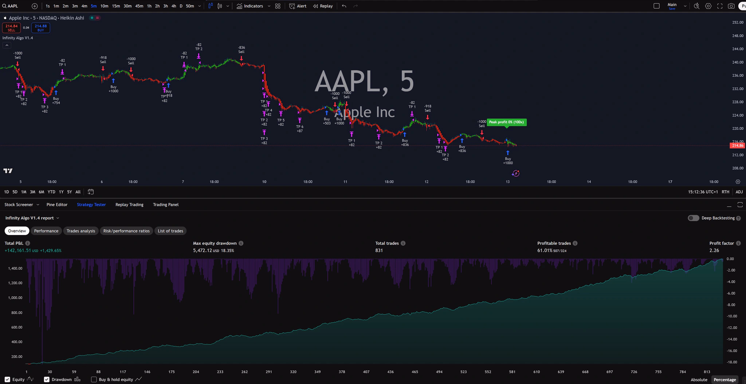746x384 pixels.
Task: Open the Pine Editor tab
Action: (x=57, y=205)
